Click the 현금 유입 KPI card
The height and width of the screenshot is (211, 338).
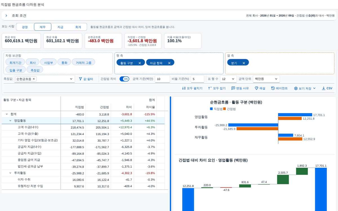pos(21,41)
